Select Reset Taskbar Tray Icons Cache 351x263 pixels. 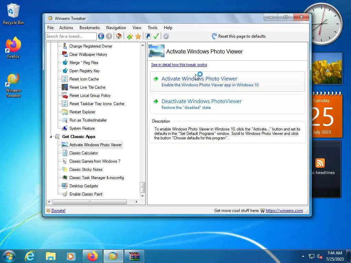(97, 104)
